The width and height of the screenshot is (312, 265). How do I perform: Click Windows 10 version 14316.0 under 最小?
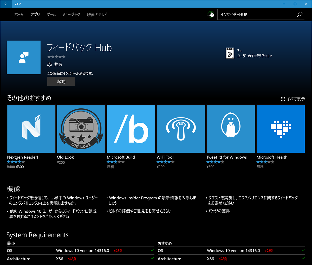(83, 250)
